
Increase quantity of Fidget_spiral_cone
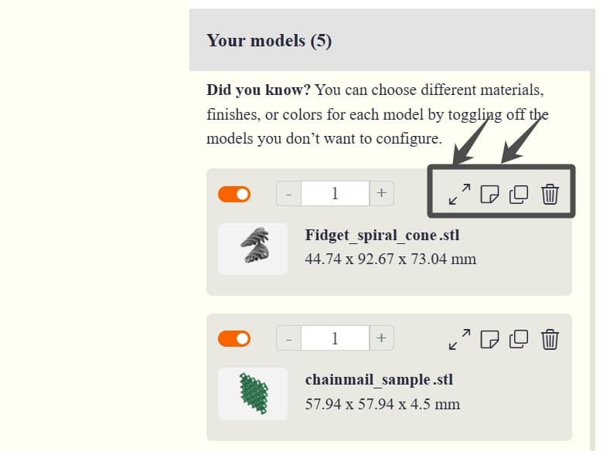381,194
